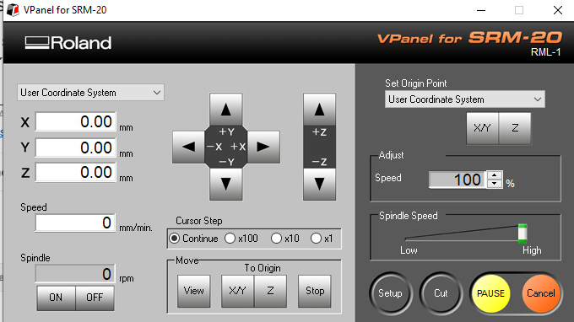
Task: Turn the spindle OFF
Action: click(95, 298)
